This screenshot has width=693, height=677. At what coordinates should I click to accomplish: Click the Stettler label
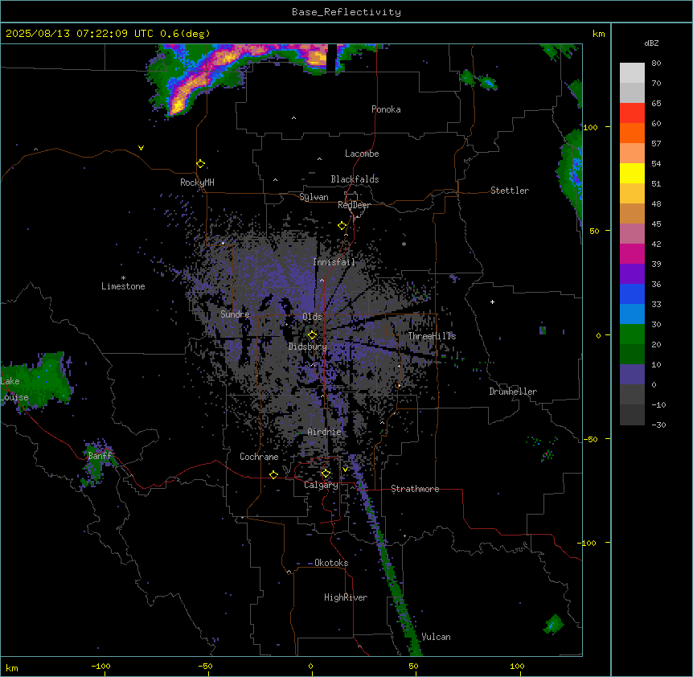(x=510, y=191)
